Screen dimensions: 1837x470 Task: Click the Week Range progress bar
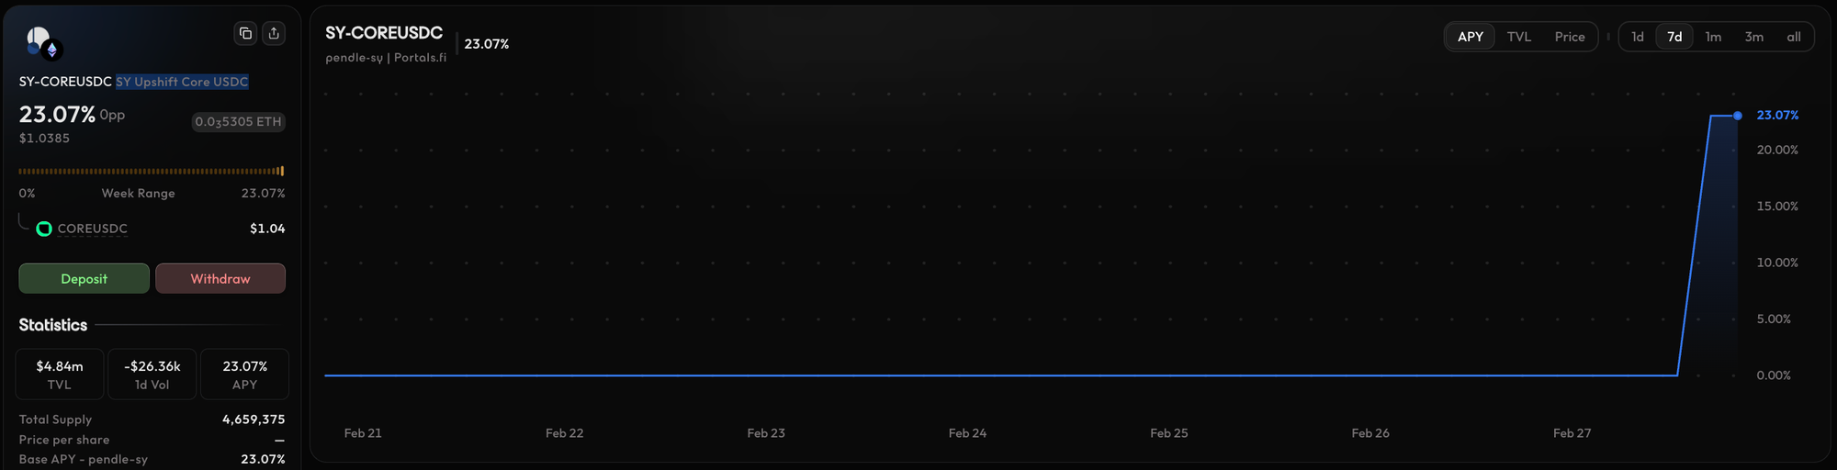point(152,171)
